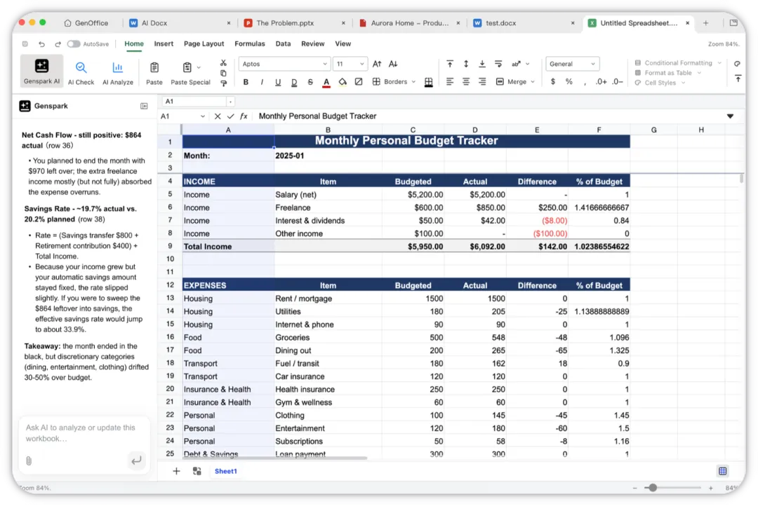Align text left
This screenshot has height=506, width=758.
point(450,82)
